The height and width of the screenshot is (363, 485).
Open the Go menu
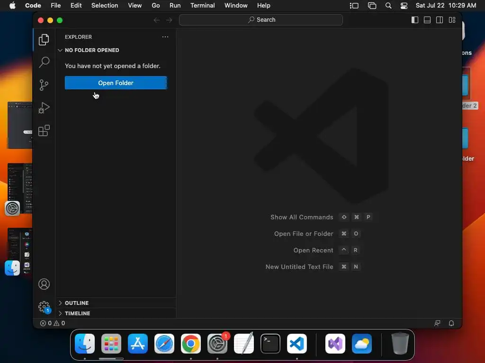click(x=155, y=6)
